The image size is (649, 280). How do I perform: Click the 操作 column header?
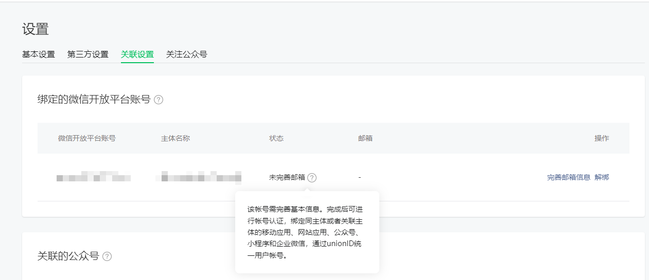pyautogui.click(x=602, y=139)
